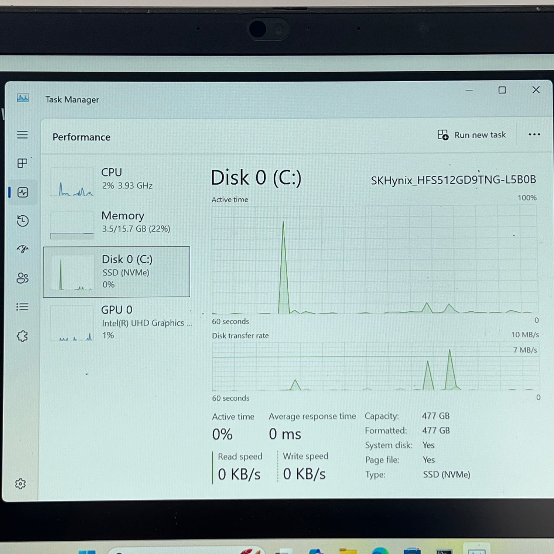Click the Run new task button
Image resolution: width=554 pixels, height=554 pixels.
(472, 135)
